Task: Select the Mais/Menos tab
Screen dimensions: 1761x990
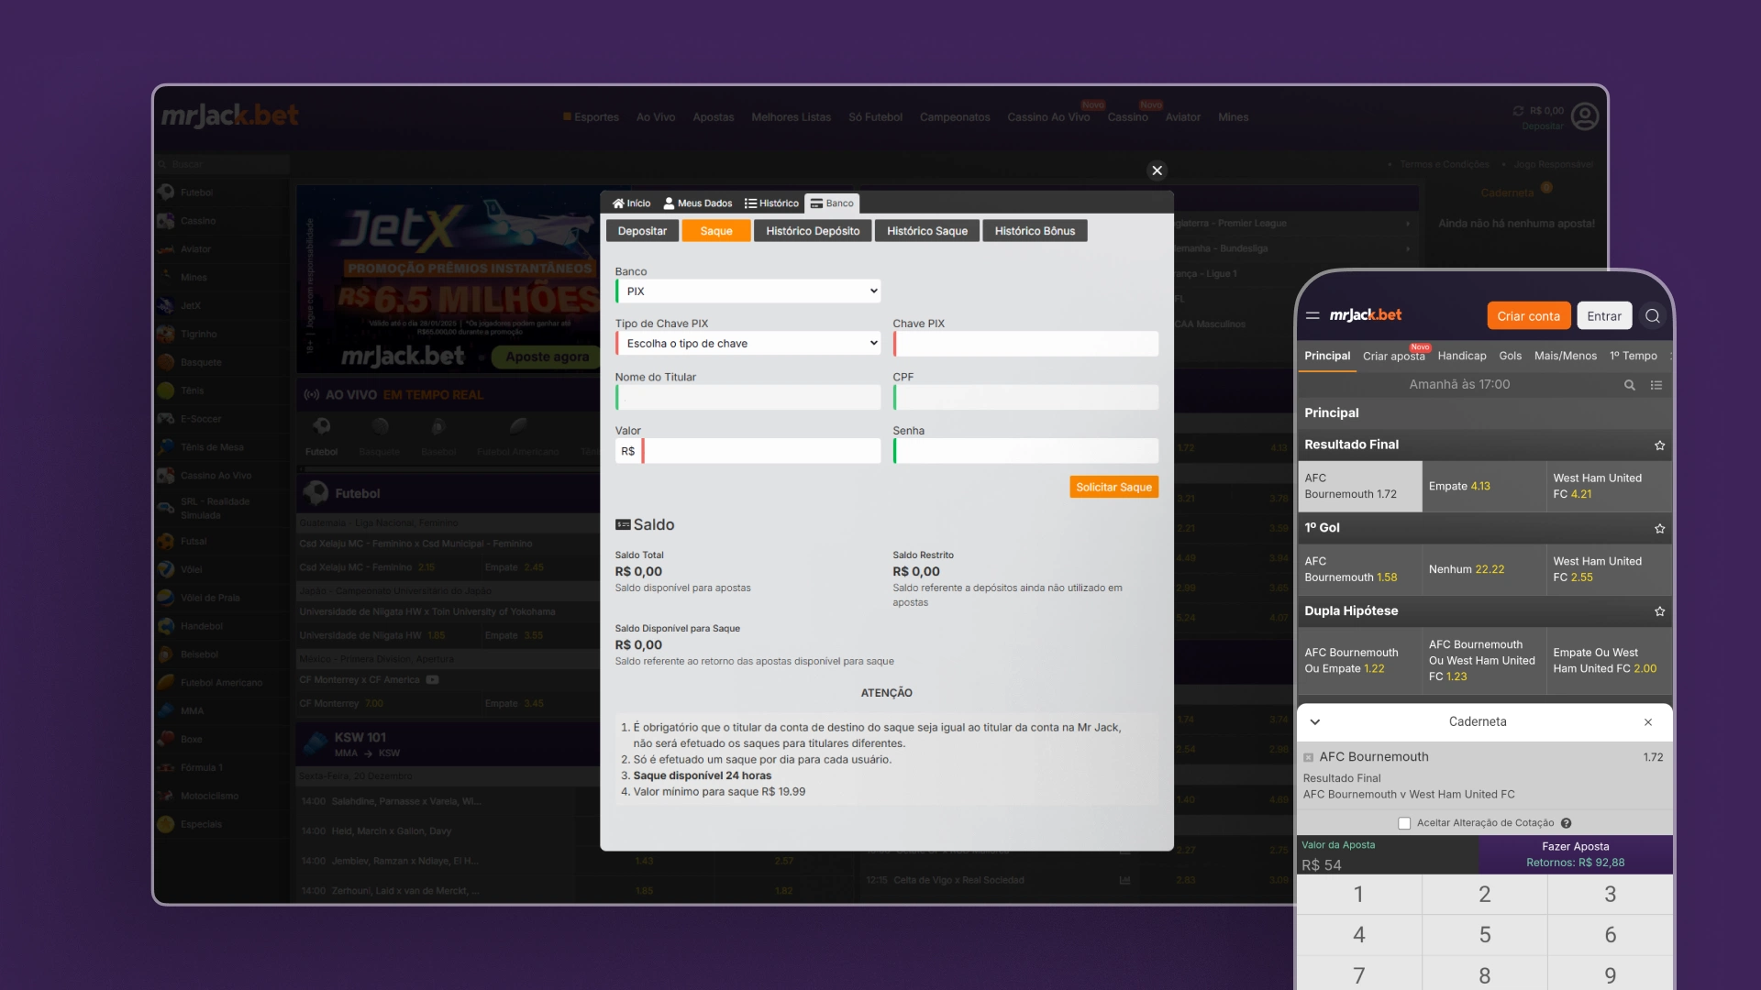Action: tap(1565, 356)
